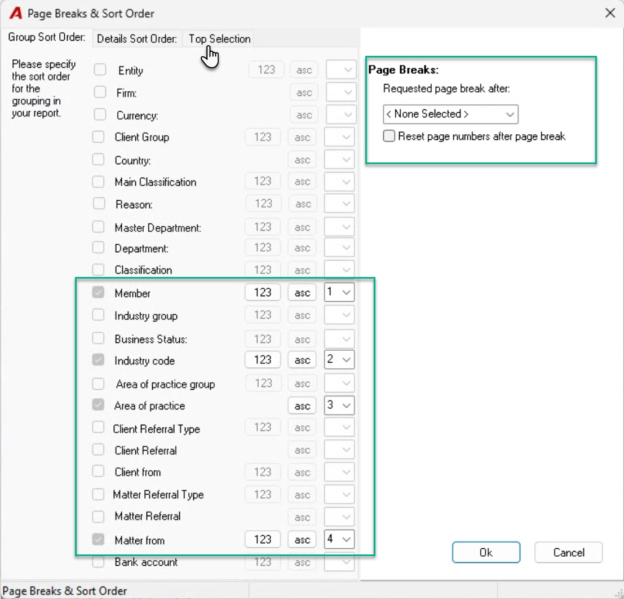The image size is (624, 599).
Task: Click the status bar Page Breaks & Sort Order text
Action: coord(65,591)
